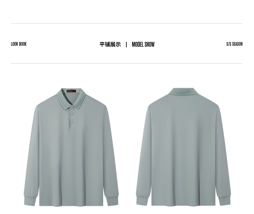Click the left sleeve cuff of the back-view shirt
Viewport: 254px width, 214px height.
tap(142, 201)
